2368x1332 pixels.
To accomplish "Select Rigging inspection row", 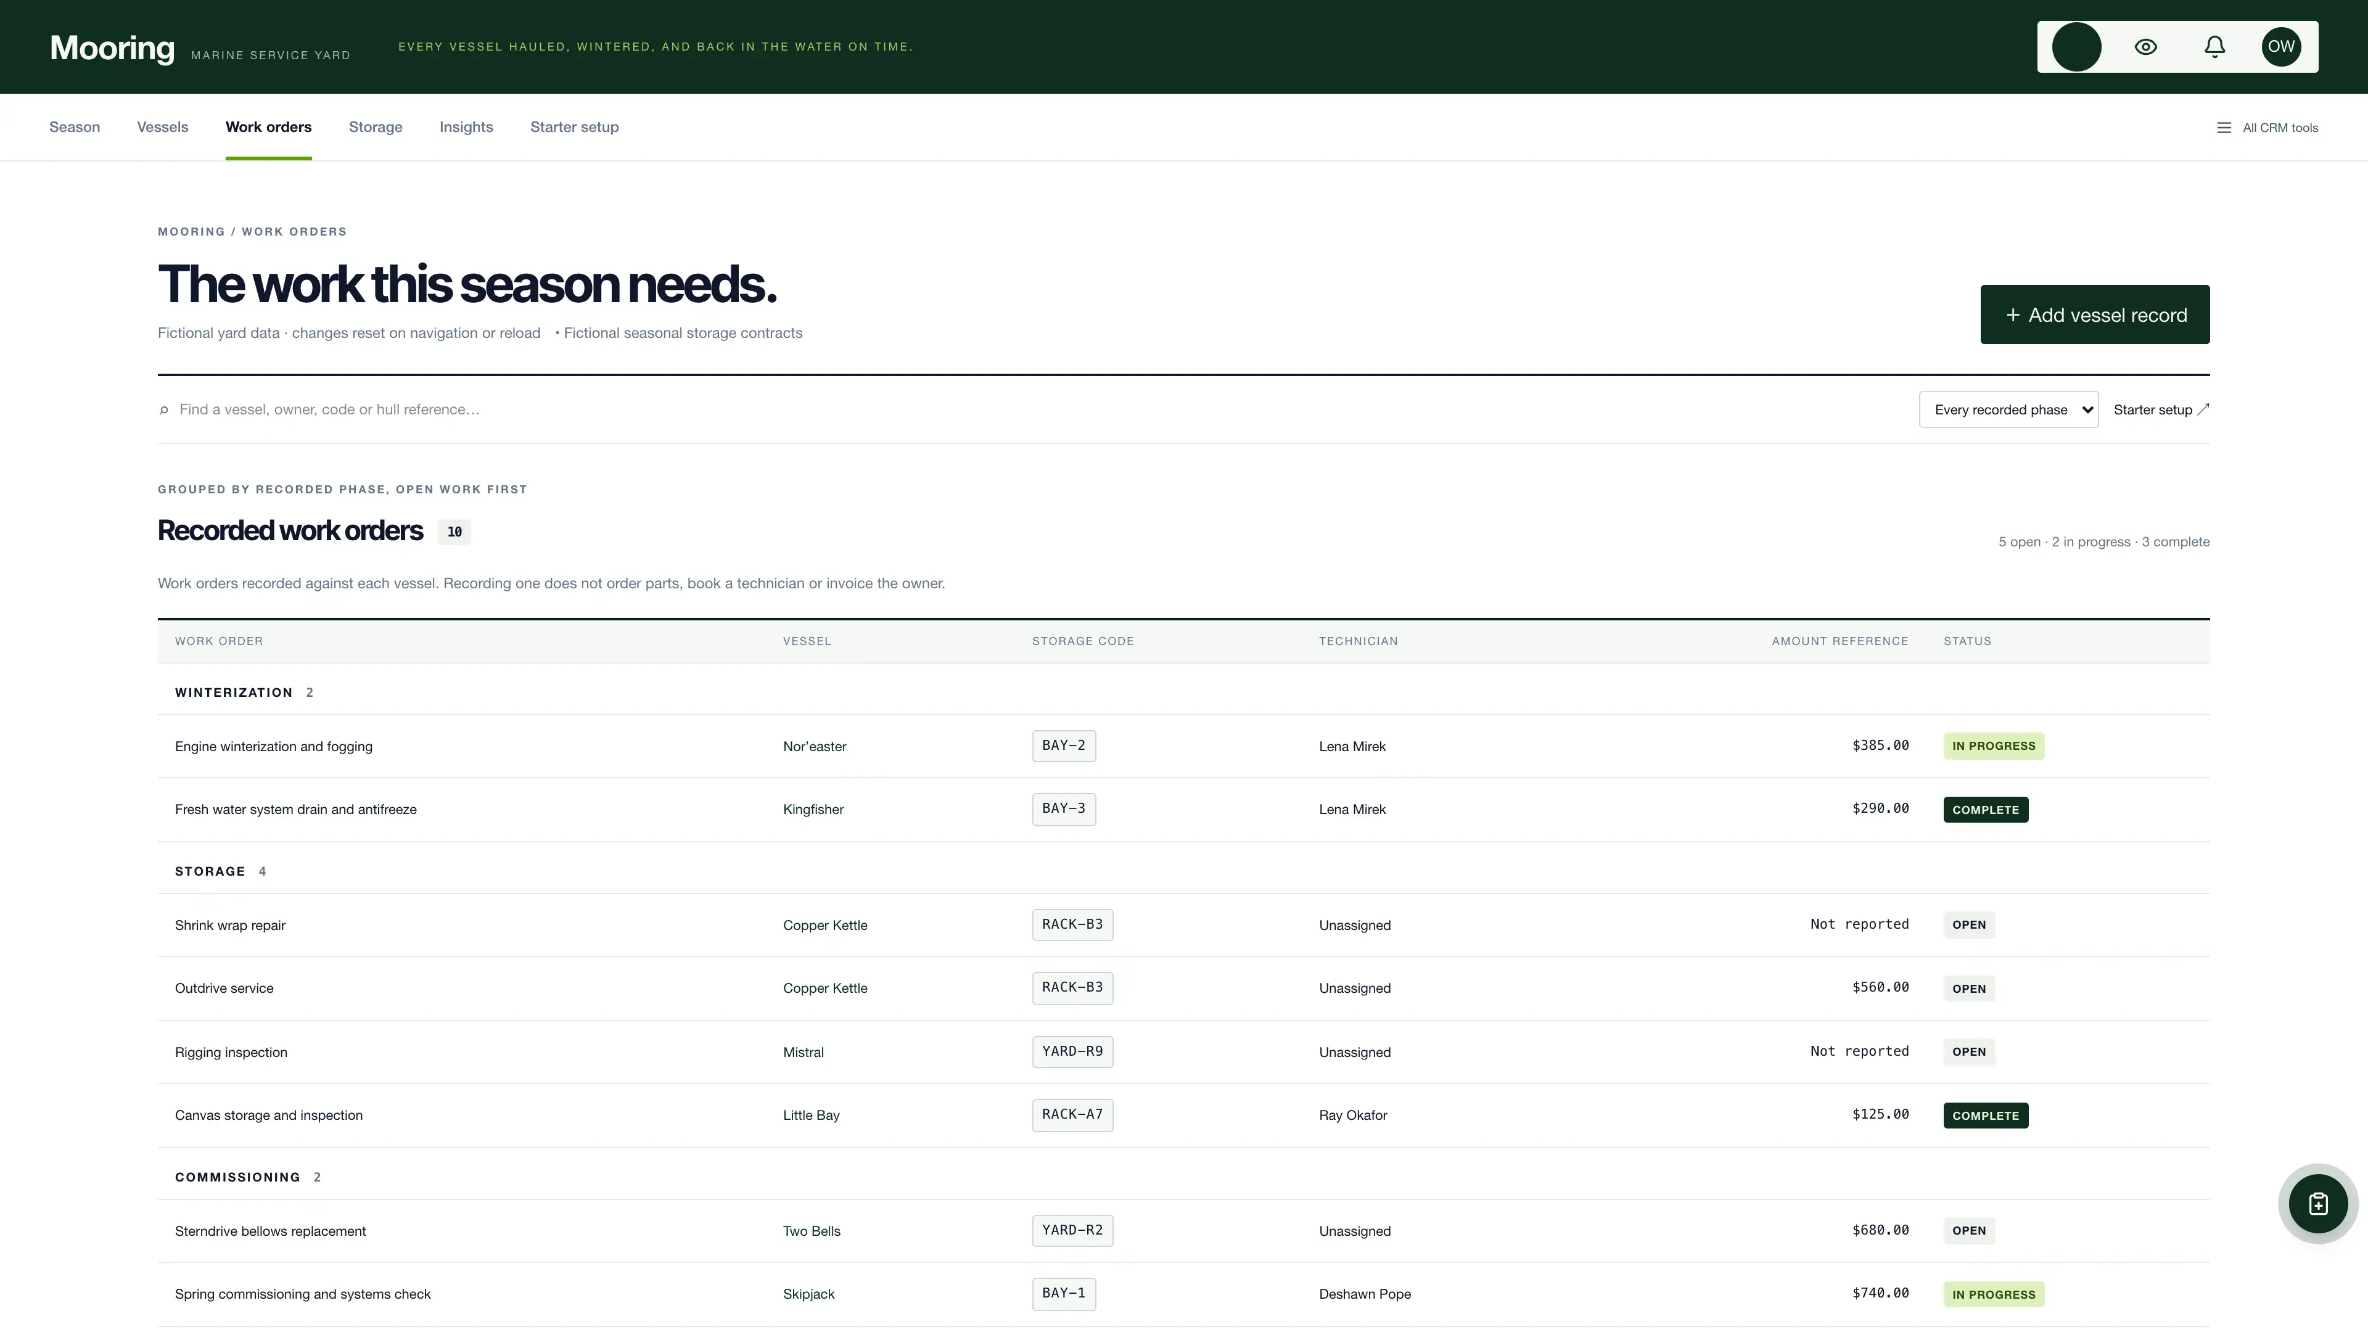I will pyautogui.click(x=1183, y=1053).
